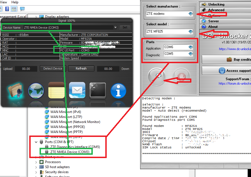Open the Select model ZTE MF825 dropdown
This screenshot has width=251, height=177.
[191, 31]
